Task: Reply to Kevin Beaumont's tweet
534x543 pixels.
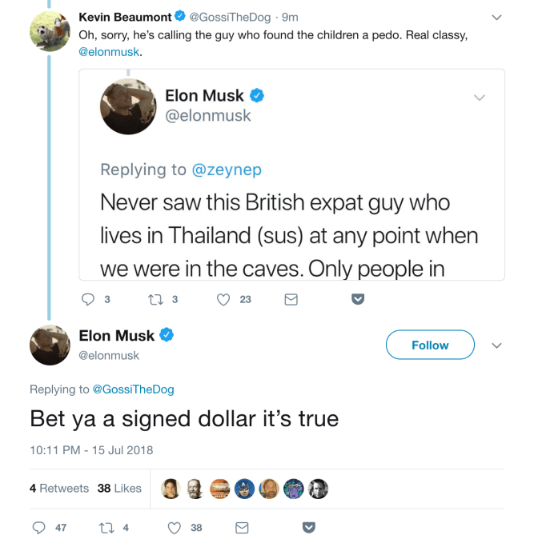Action: pos(89,300)
